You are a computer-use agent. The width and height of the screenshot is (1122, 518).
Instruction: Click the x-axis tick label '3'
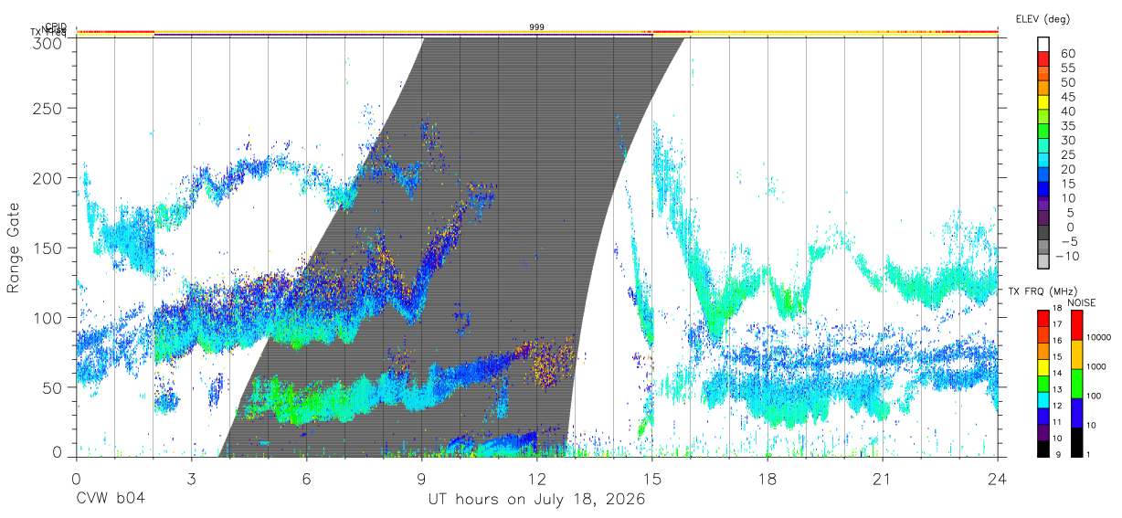click(191, 479)
